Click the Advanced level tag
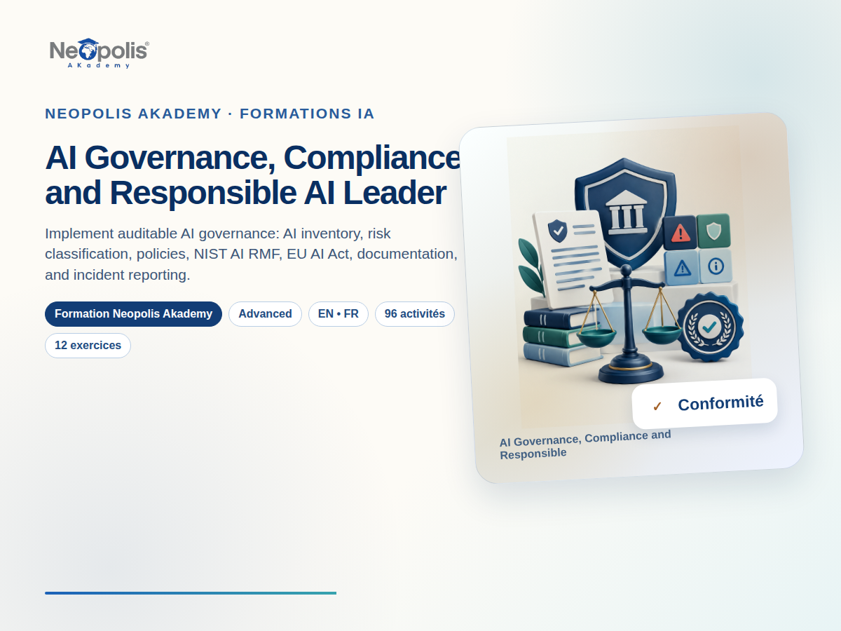The height and width of the screenshot is (631, 841). pos(265,314)
